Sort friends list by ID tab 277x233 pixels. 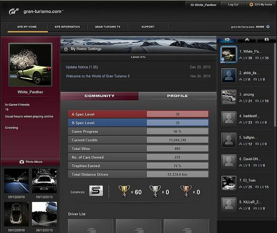[x=227, y=39]
